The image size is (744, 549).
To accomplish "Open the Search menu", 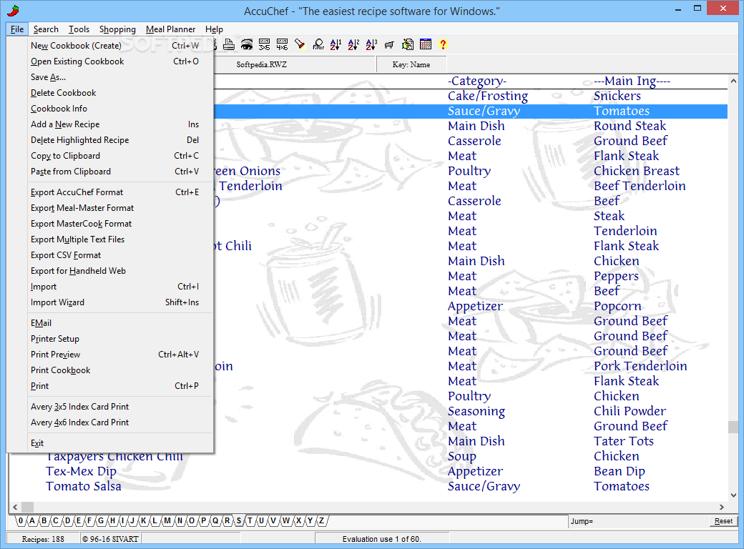I will [x=46, y=29].
